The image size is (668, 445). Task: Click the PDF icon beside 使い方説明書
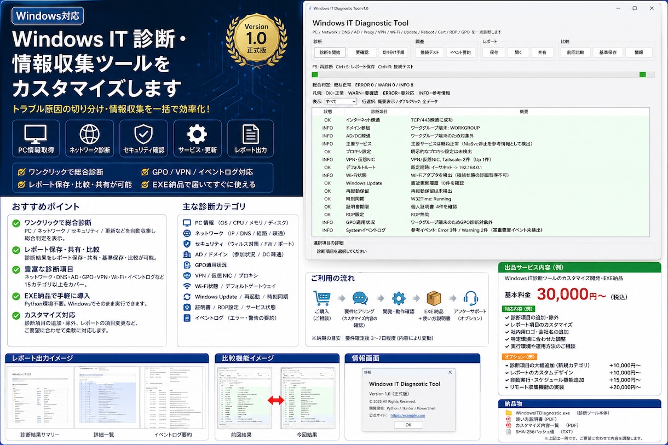click(509, 419)
